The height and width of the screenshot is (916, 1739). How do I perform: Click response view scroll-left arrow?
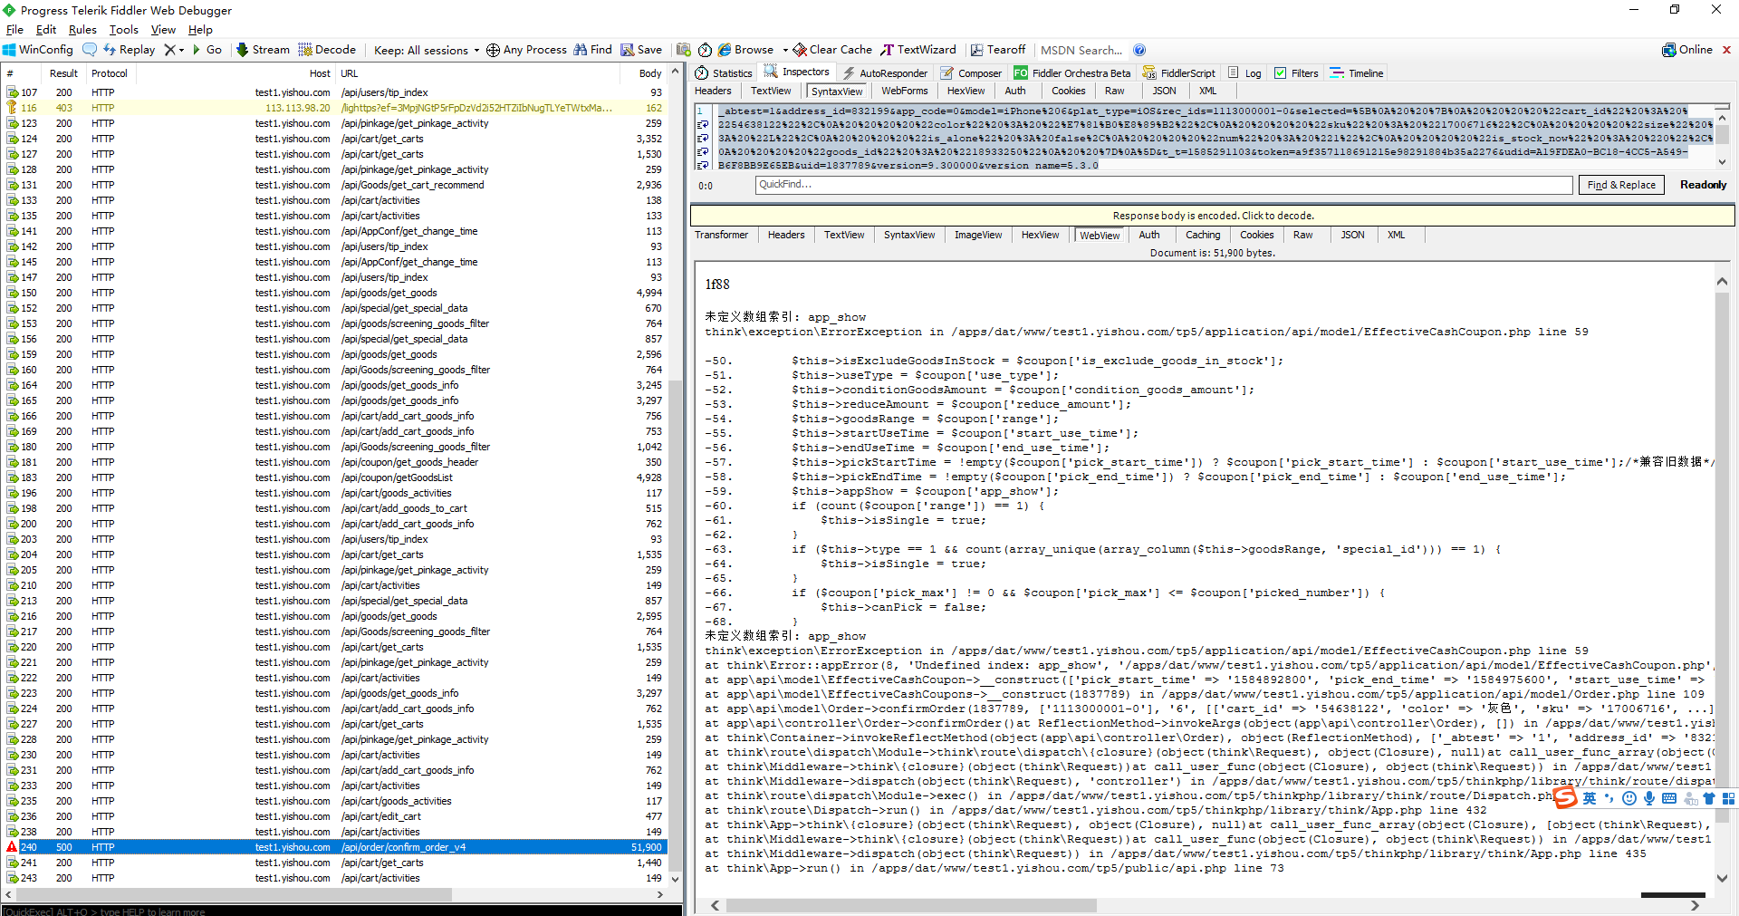tap(715, 905)
